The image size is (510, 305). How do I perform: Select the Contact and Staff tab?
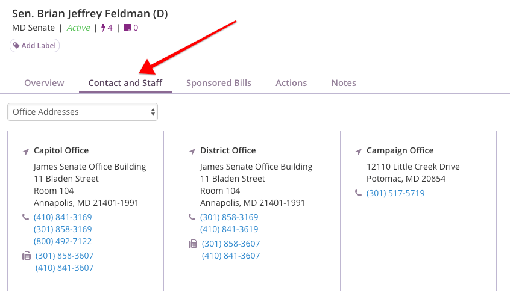pyautogui.click(x=125, y=83)
